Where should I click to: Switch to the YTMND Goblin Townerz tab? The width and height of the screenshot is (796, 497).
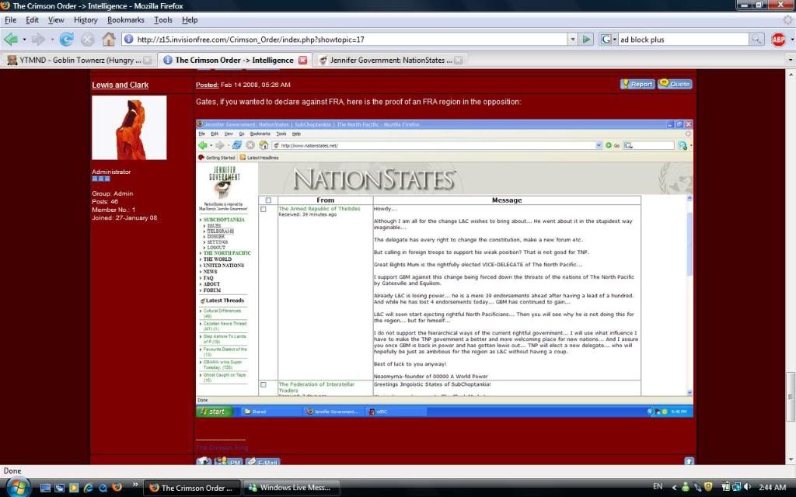pos(79,60)
